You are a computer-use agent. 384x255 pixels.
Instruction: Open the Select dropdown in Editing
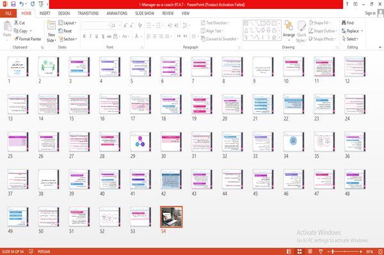coord(350,39)
